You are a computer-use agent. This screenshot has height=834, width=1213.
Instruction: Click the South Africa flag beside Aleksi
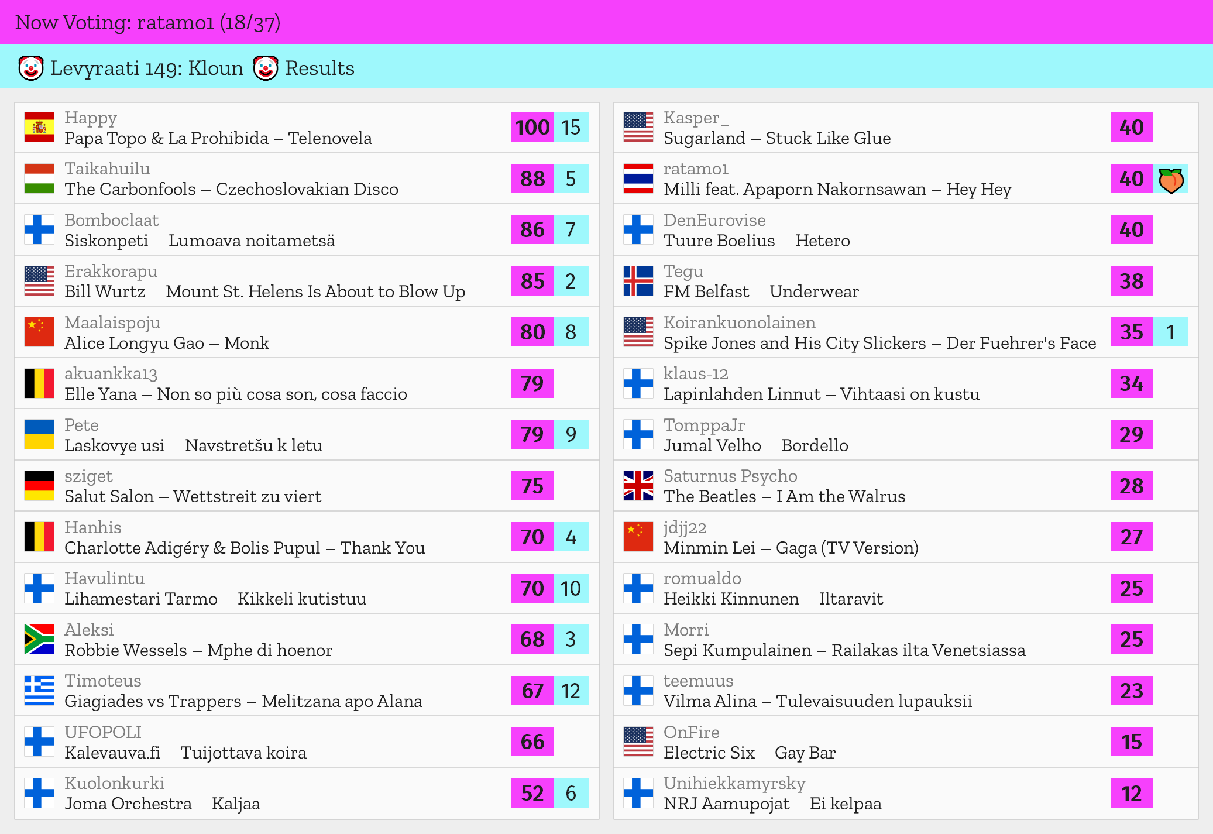[39, 640]
